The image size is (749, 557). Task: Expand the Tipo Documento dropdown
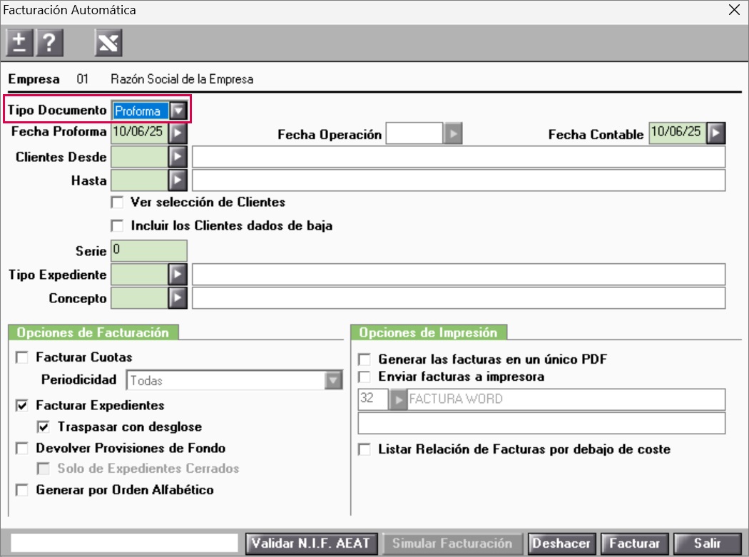point(178,111)
